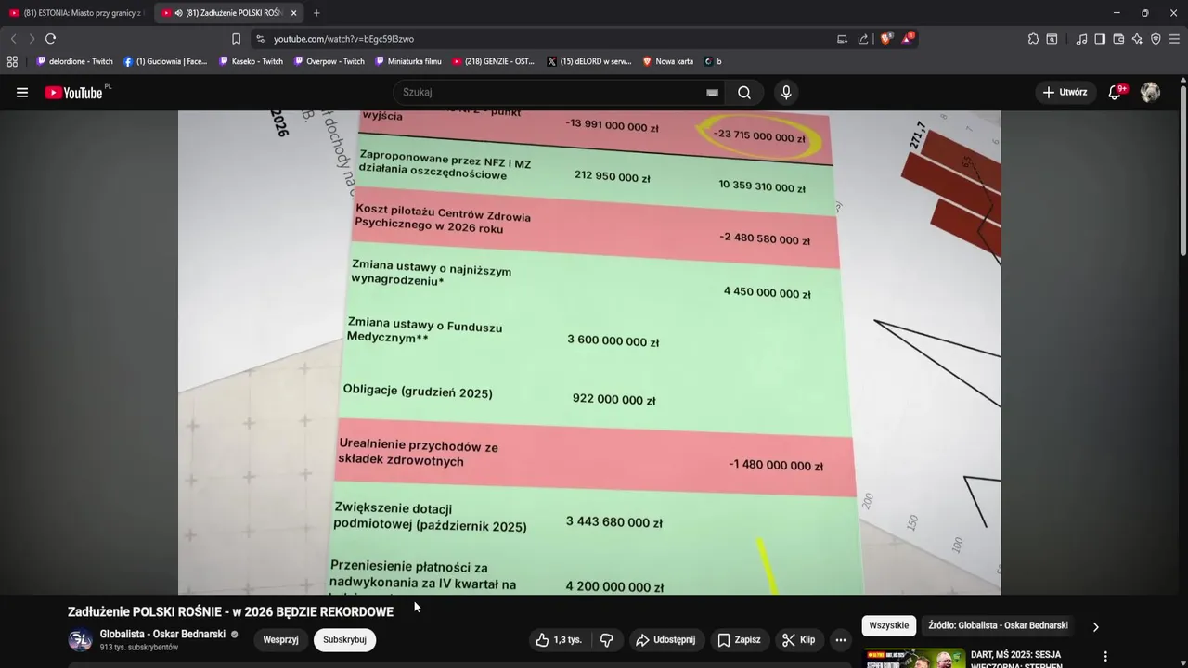View site information in the address bar
Screen dimensions: 1188x668
tap(260, 39)
